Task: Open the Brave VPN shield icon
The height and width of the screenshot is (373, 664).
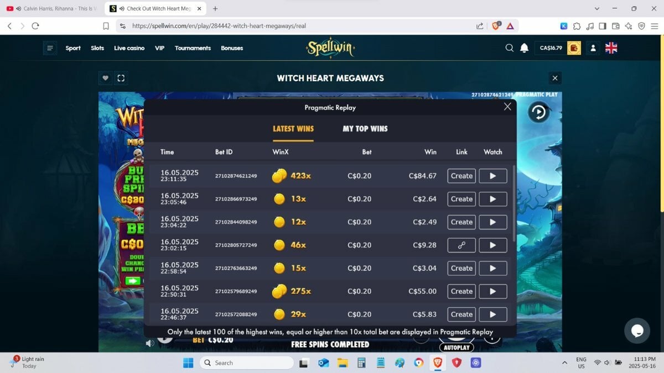Action: (x=641, y=25)
